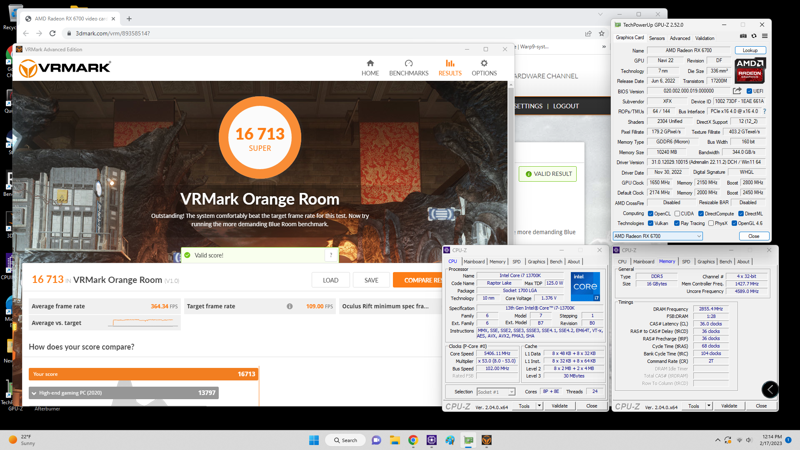Viewport: 800px width, 450px height.
Task: Reload the browser page
Action: coord(52,33)
